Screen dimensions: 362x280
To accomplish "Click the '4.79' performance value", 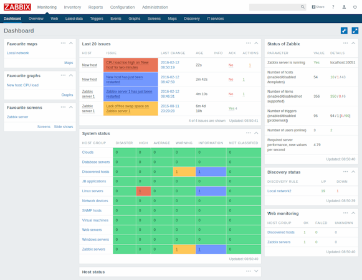I will [x=317, y=145].
